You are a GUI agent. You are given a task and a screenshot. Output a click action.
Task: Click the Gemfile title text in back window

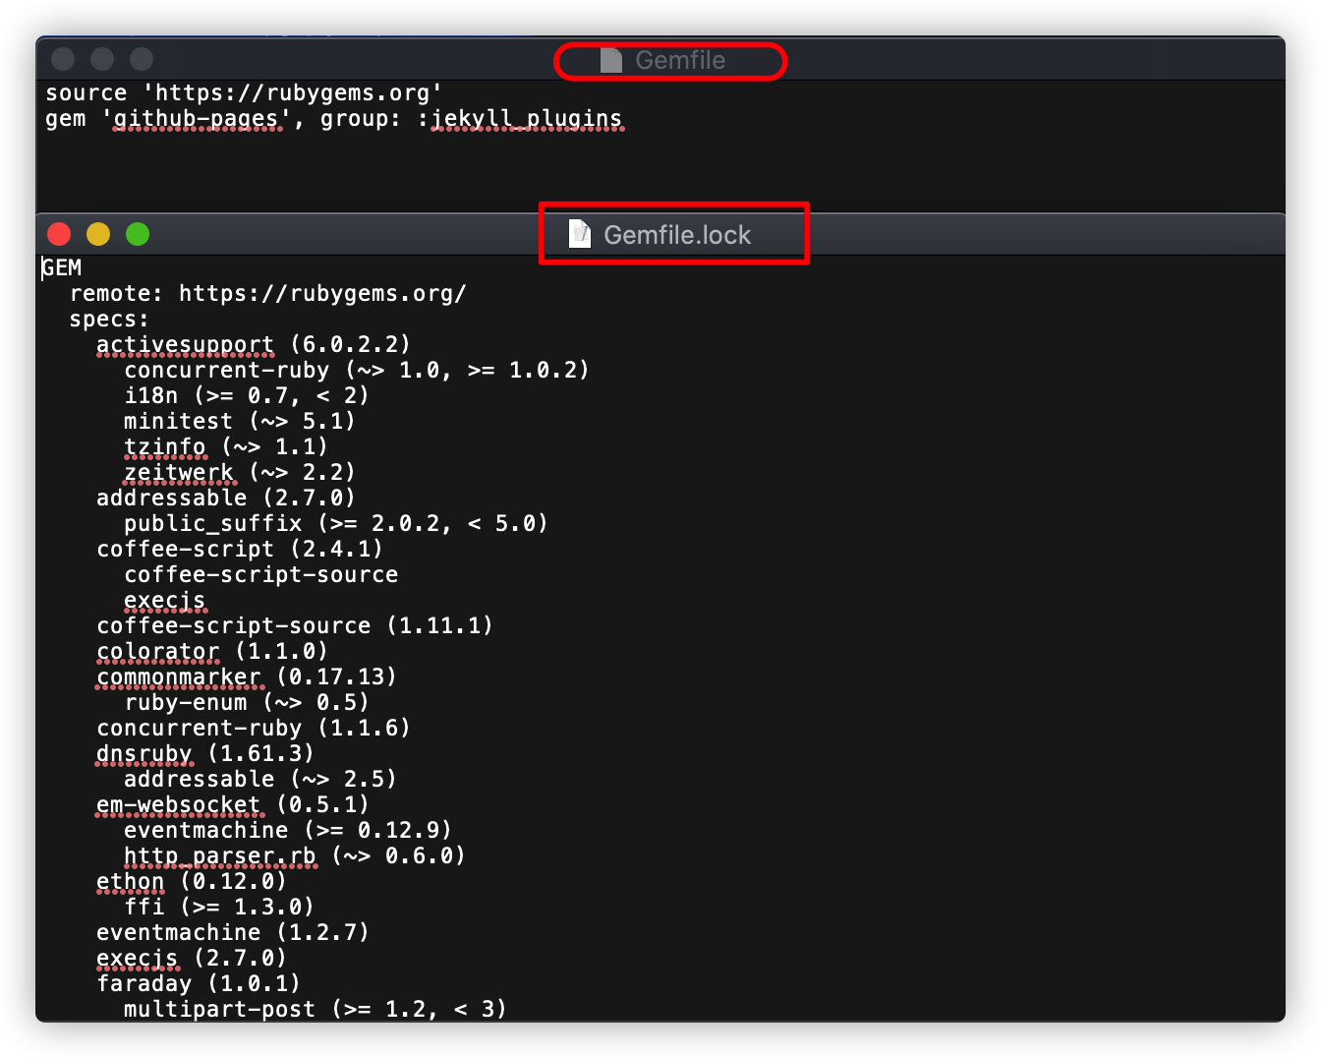[x=680, y=60]
